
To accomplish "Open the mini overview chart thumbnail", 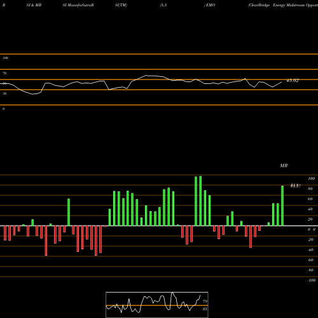I will (157, 305).
